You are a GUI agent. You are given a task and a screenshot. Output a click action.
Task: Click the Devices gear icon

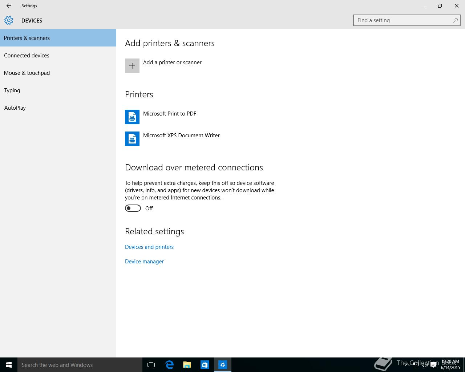tap(9, 20)
